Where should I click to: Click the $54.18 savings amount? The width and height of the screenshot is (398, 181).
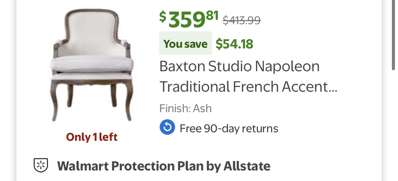[234, 44]
